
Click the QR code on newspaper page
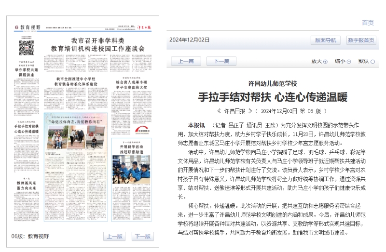click(26, 48)
